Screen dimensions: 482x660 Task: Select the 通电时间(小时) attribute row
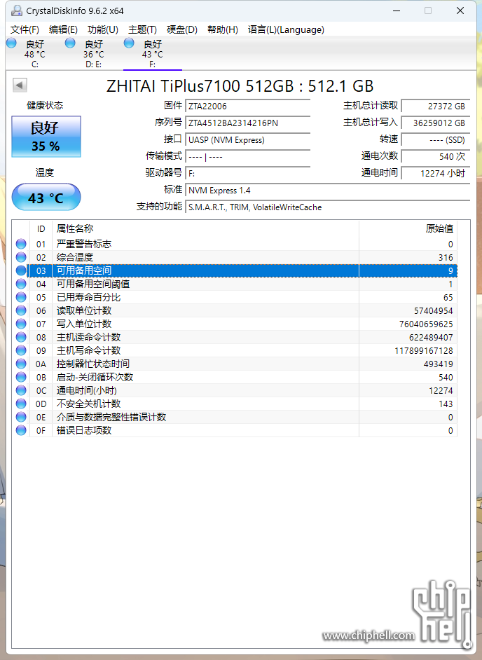pyautogui.click(x=235, y=390)
